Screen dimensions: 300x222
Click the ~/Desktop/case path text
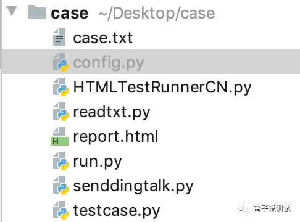point(157,14)
